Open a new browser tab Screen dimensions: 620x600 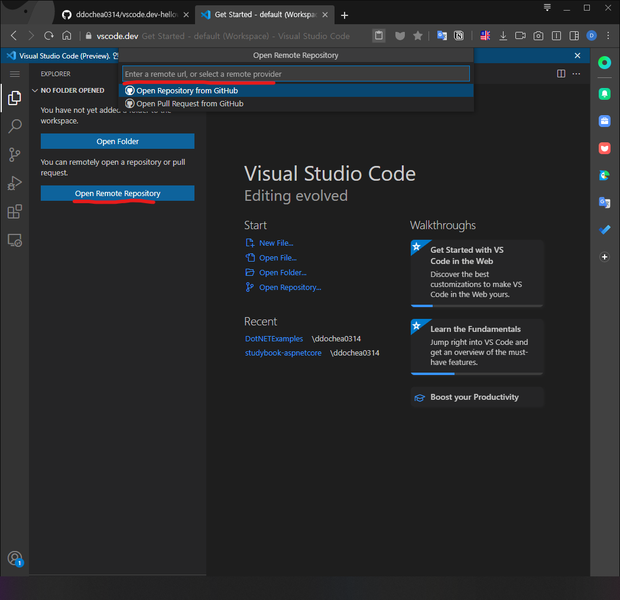coord(345,15)
